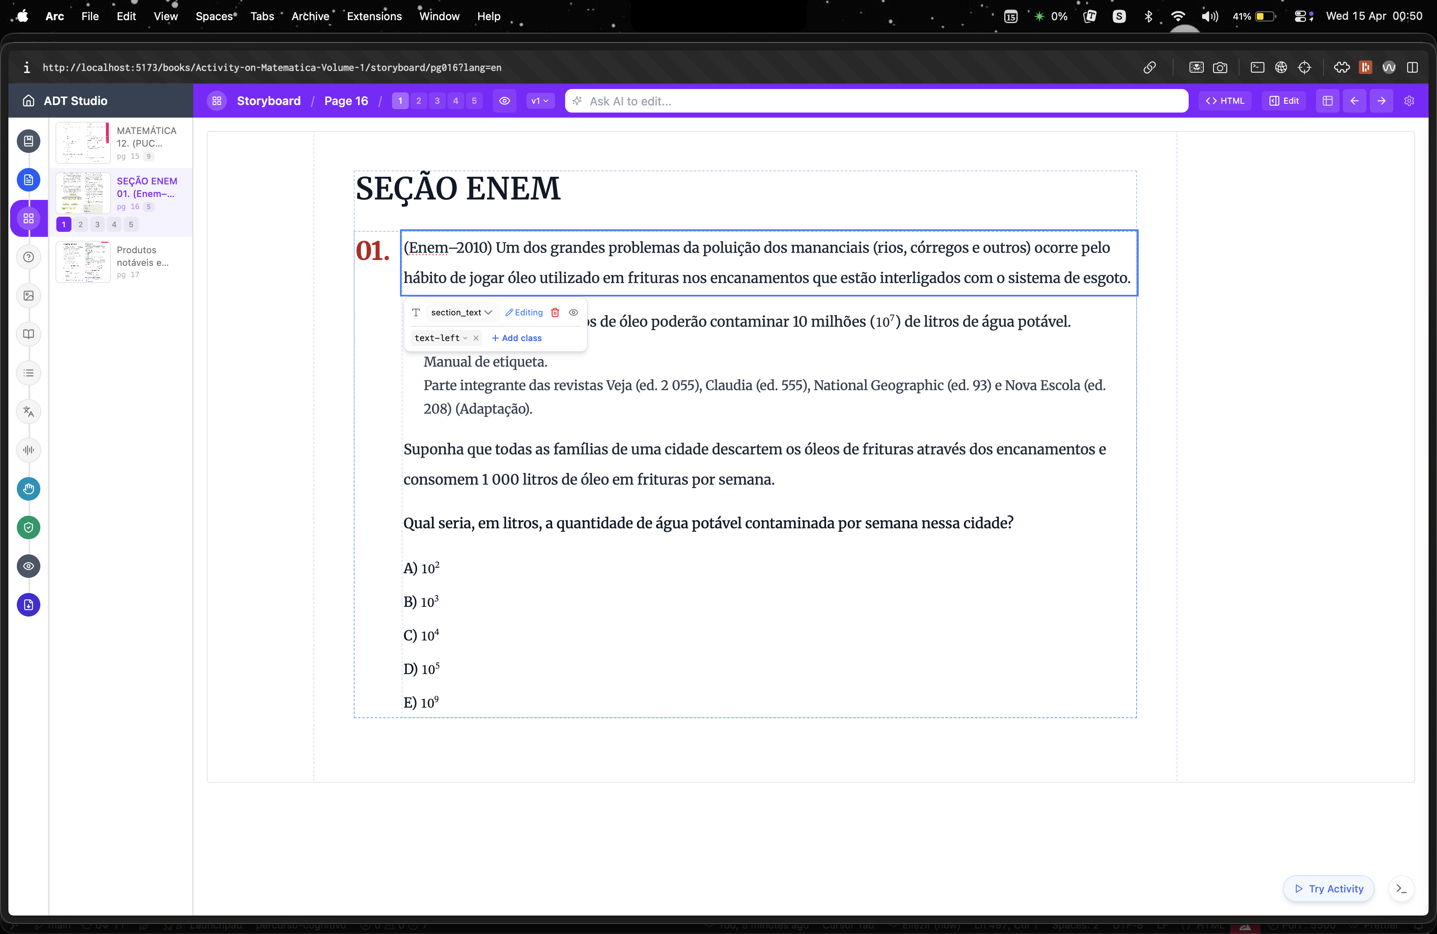Click the Try Activity button

pos(1328,889)
